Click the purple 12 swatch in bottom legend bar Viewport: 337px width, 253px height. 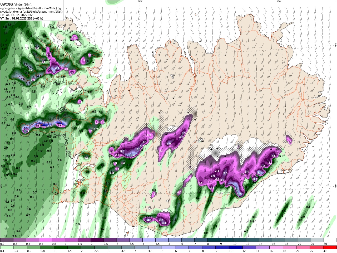coord(249,247)
